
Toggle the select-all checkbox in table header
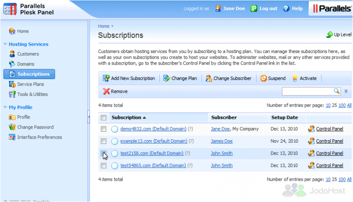(x=103, y=118)
